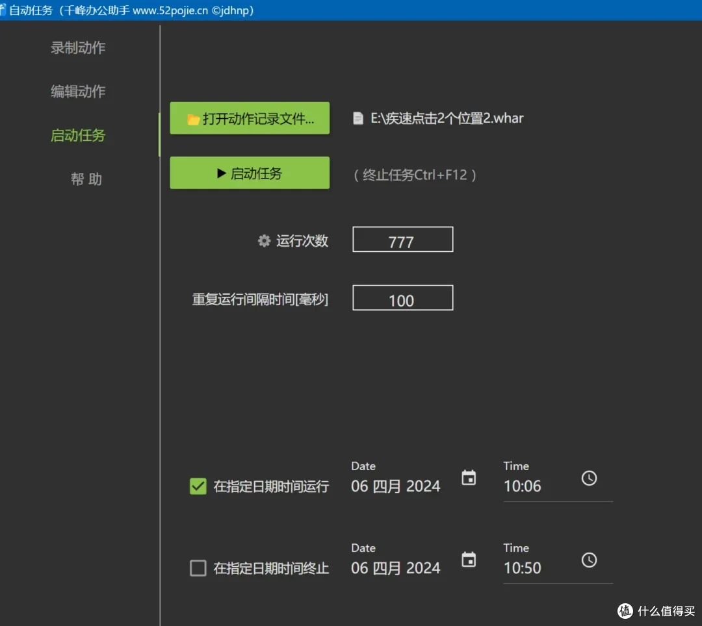This screenshot has width=702, height=626.
Task: Click the 终止任务Ctrl+F12 hint text
Action: pyautogui.click(x=415, y=175)
